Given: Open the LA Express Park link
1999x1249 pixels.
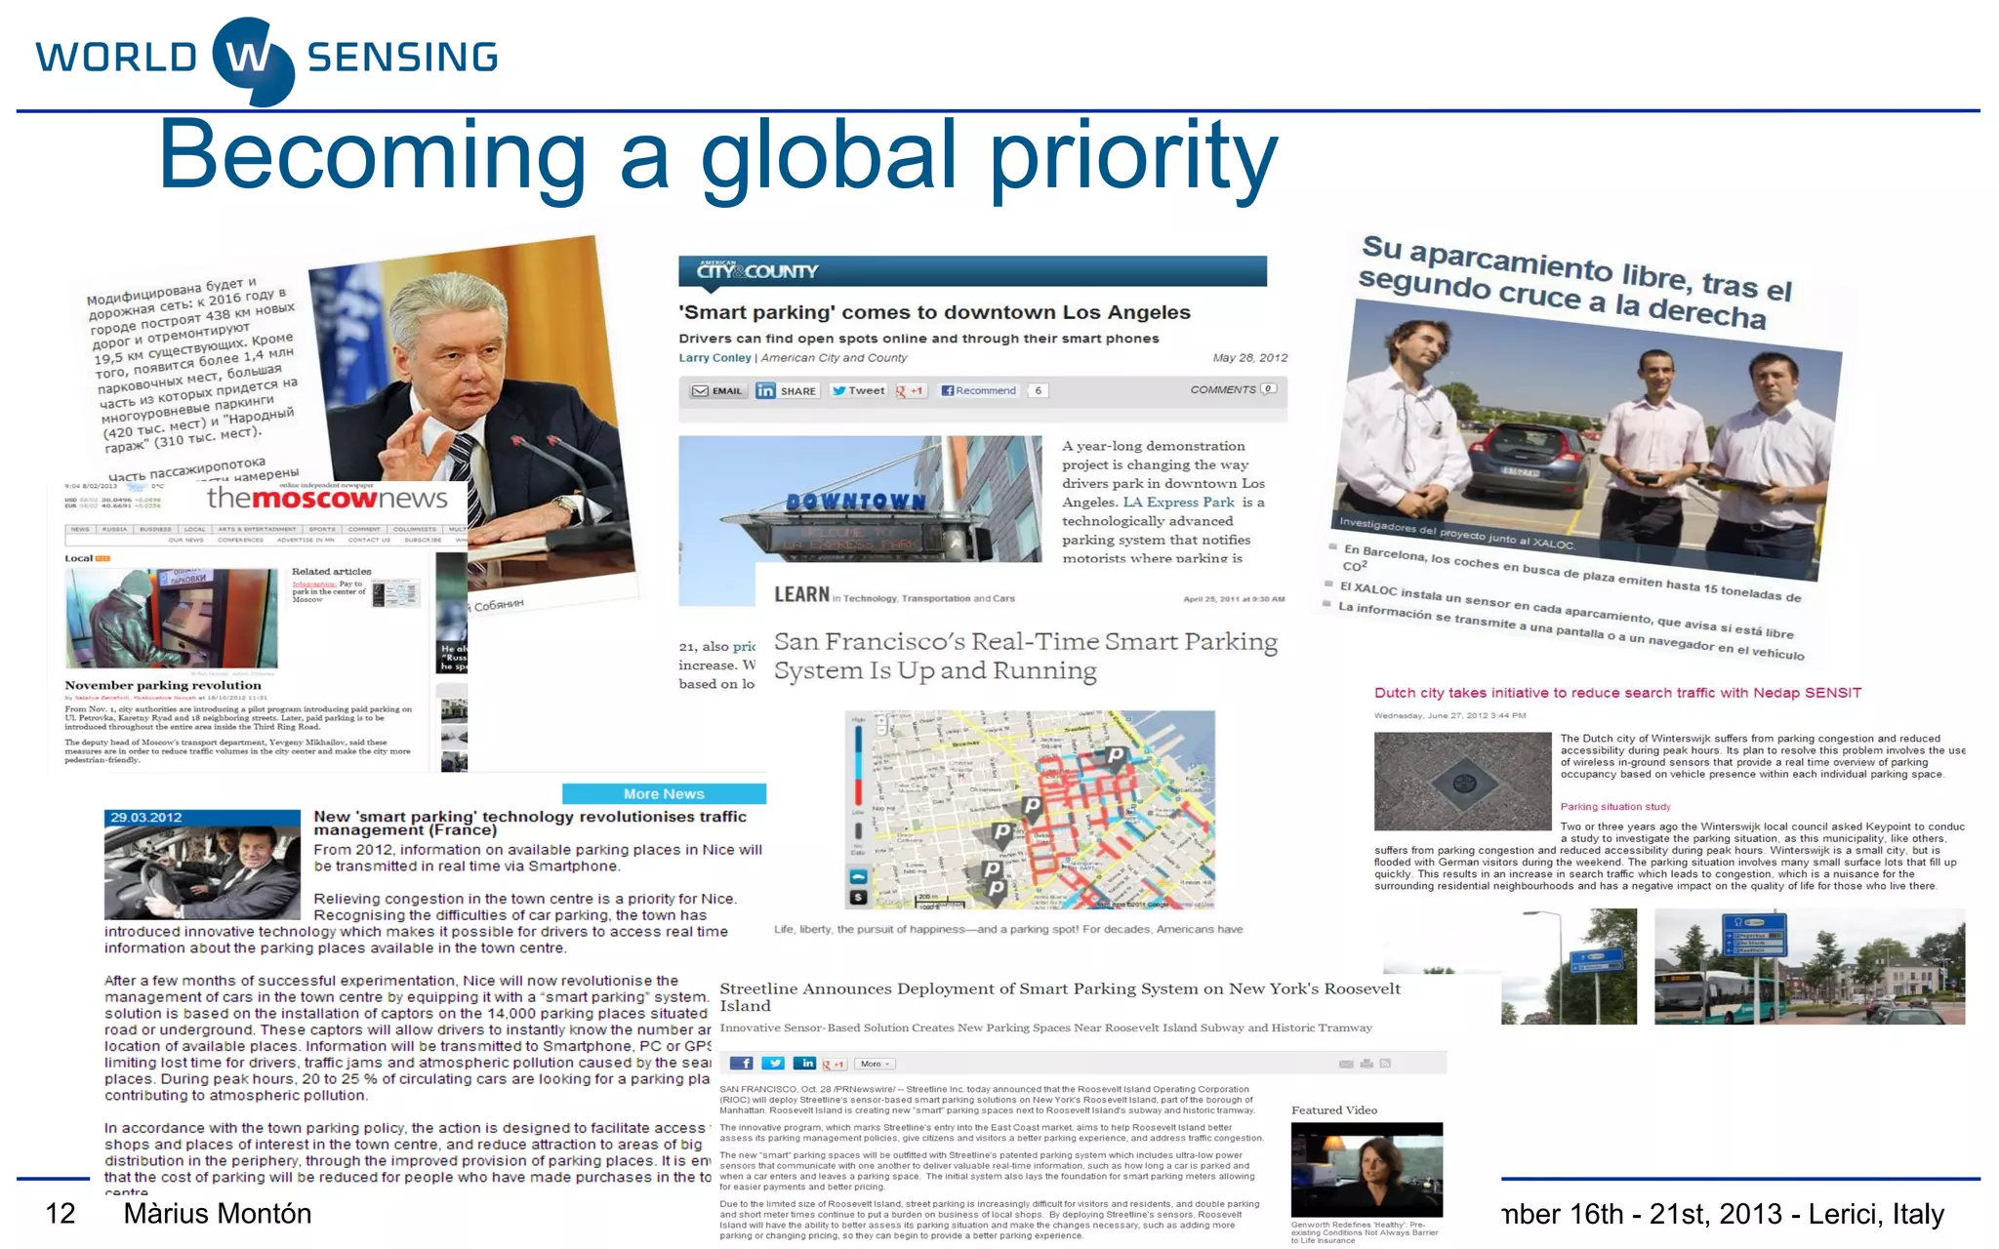Looking at the screenshot, I should click(x=1178, y=502).
